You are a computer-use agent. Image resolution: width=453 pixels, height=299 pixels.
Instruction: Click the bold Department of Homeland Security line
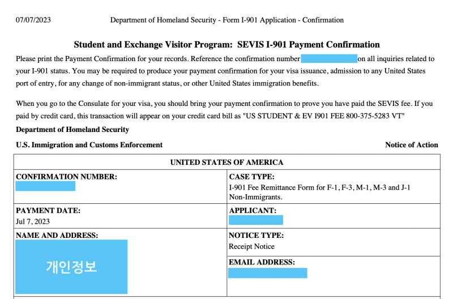coord(72,130)
